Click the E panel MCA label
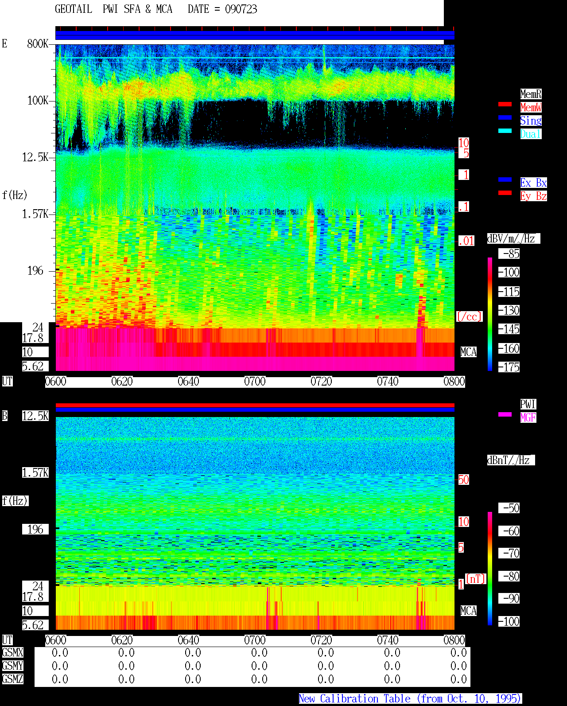This screenshot has height=706, width=567. 468,352
